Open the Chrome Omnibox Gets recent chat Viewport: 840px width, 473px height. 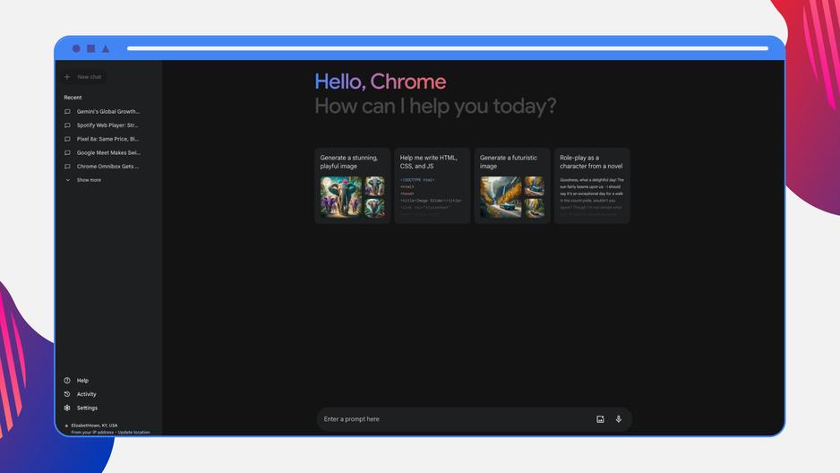point(102,167)
